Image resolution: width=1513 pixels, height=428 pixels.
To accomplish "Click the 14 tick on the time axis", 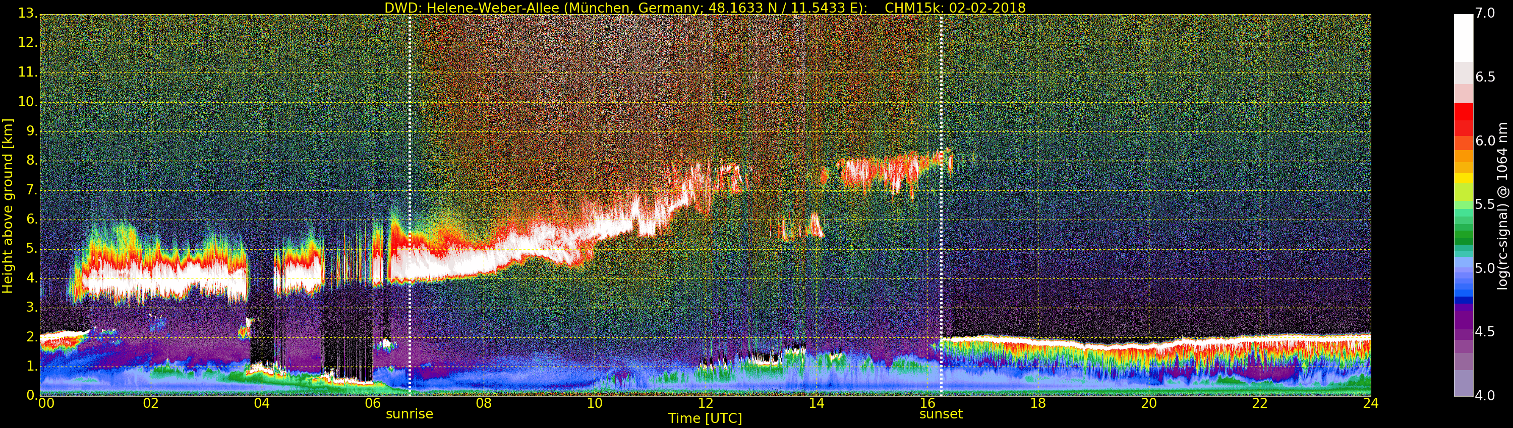I will pyautogui.click(x=817, y=403).
